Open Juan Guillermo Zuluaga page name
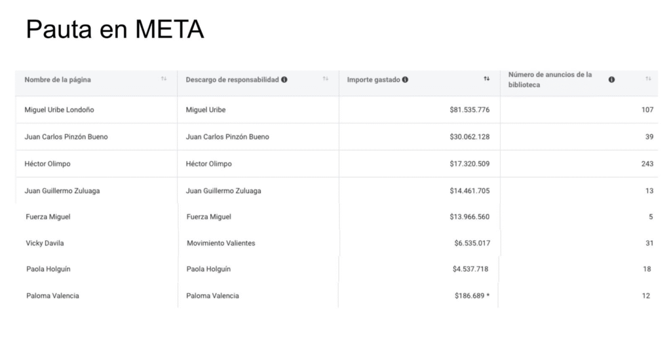The width and height of the screenshot is (671, 343). [62, 191]
